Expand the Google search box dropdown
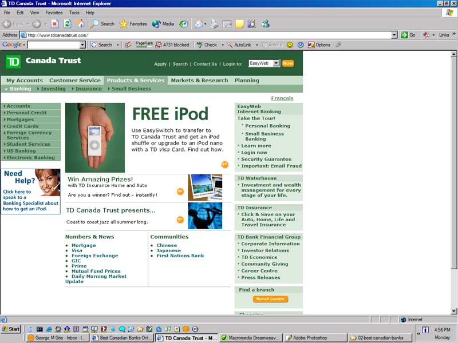The width and height of the screenshot is (458, 343). (82, 45)
